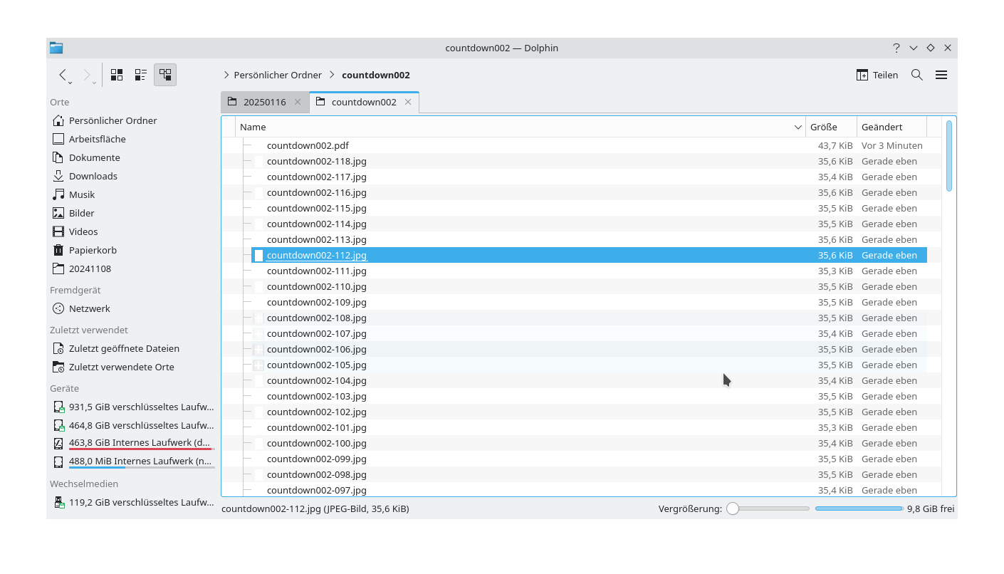Screen dimensions: 1004x574
Task: Click the Name column sort arrow
Action: tap(798, 127)
